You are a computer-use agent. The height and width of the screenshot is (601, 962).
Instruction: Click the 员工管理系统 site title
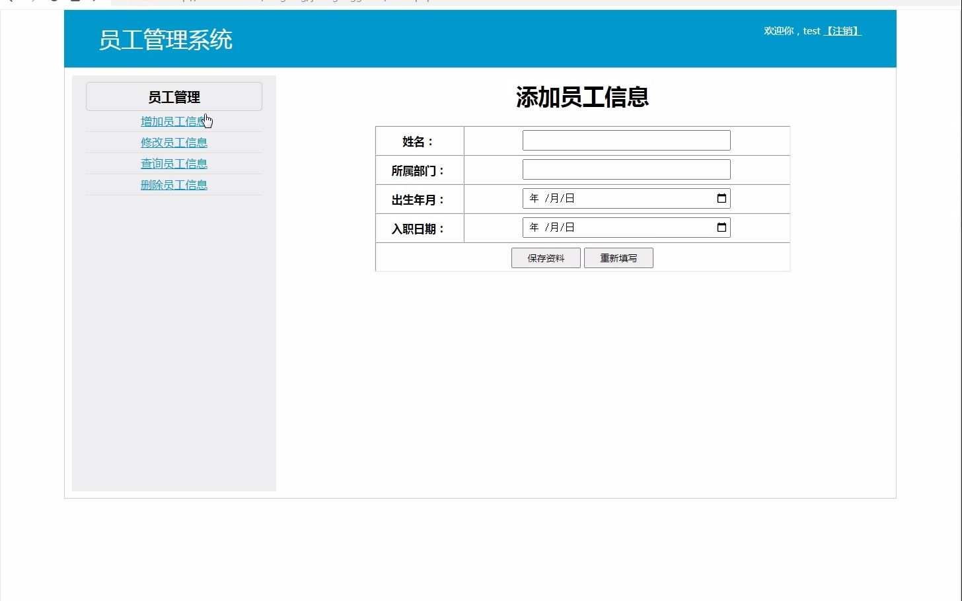165,40
